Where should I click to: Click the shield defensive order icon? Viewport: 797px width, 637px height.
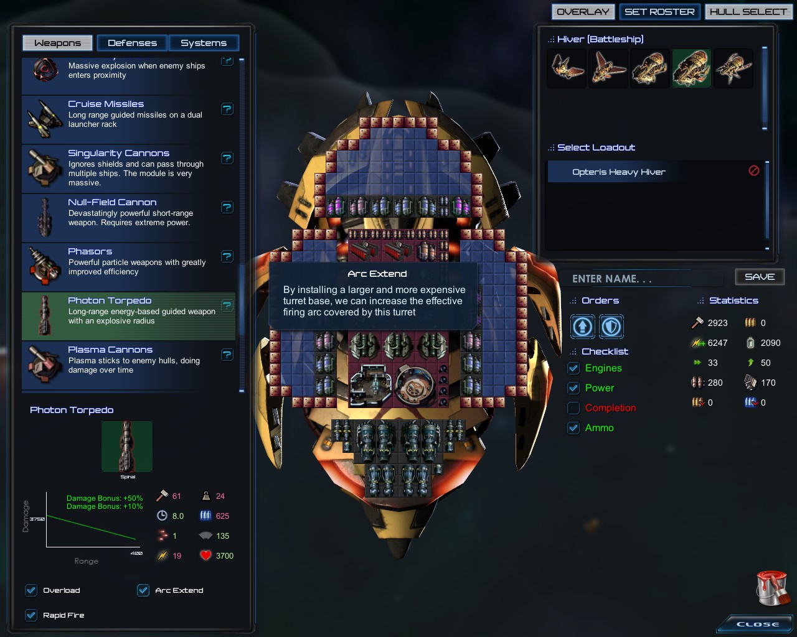click(611, 326)
